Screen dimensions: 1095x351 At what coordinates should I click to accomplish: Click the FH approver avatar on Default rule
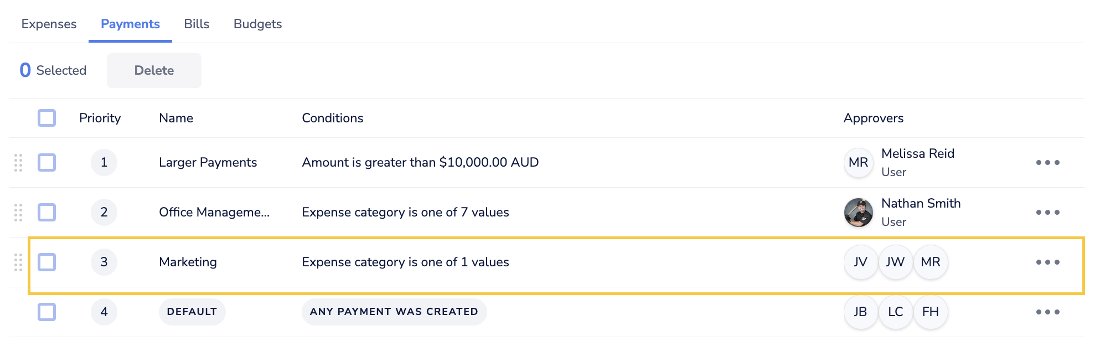[x=931, y=312]
